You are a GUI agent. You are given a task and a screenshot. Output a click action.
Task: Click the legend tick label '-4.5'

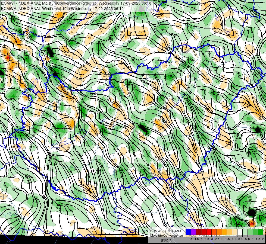click(x=196, y=239)
